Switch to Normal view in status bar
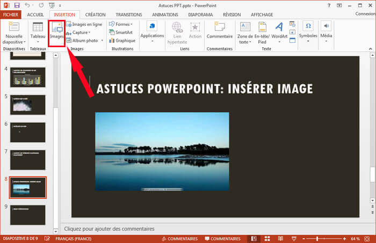This screenshot has width=376, height=243. (x=254, y=239)
